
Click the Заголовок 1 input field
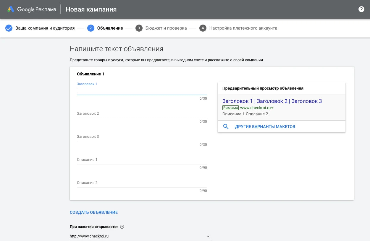pyautogui.click(x=141, y=90)
